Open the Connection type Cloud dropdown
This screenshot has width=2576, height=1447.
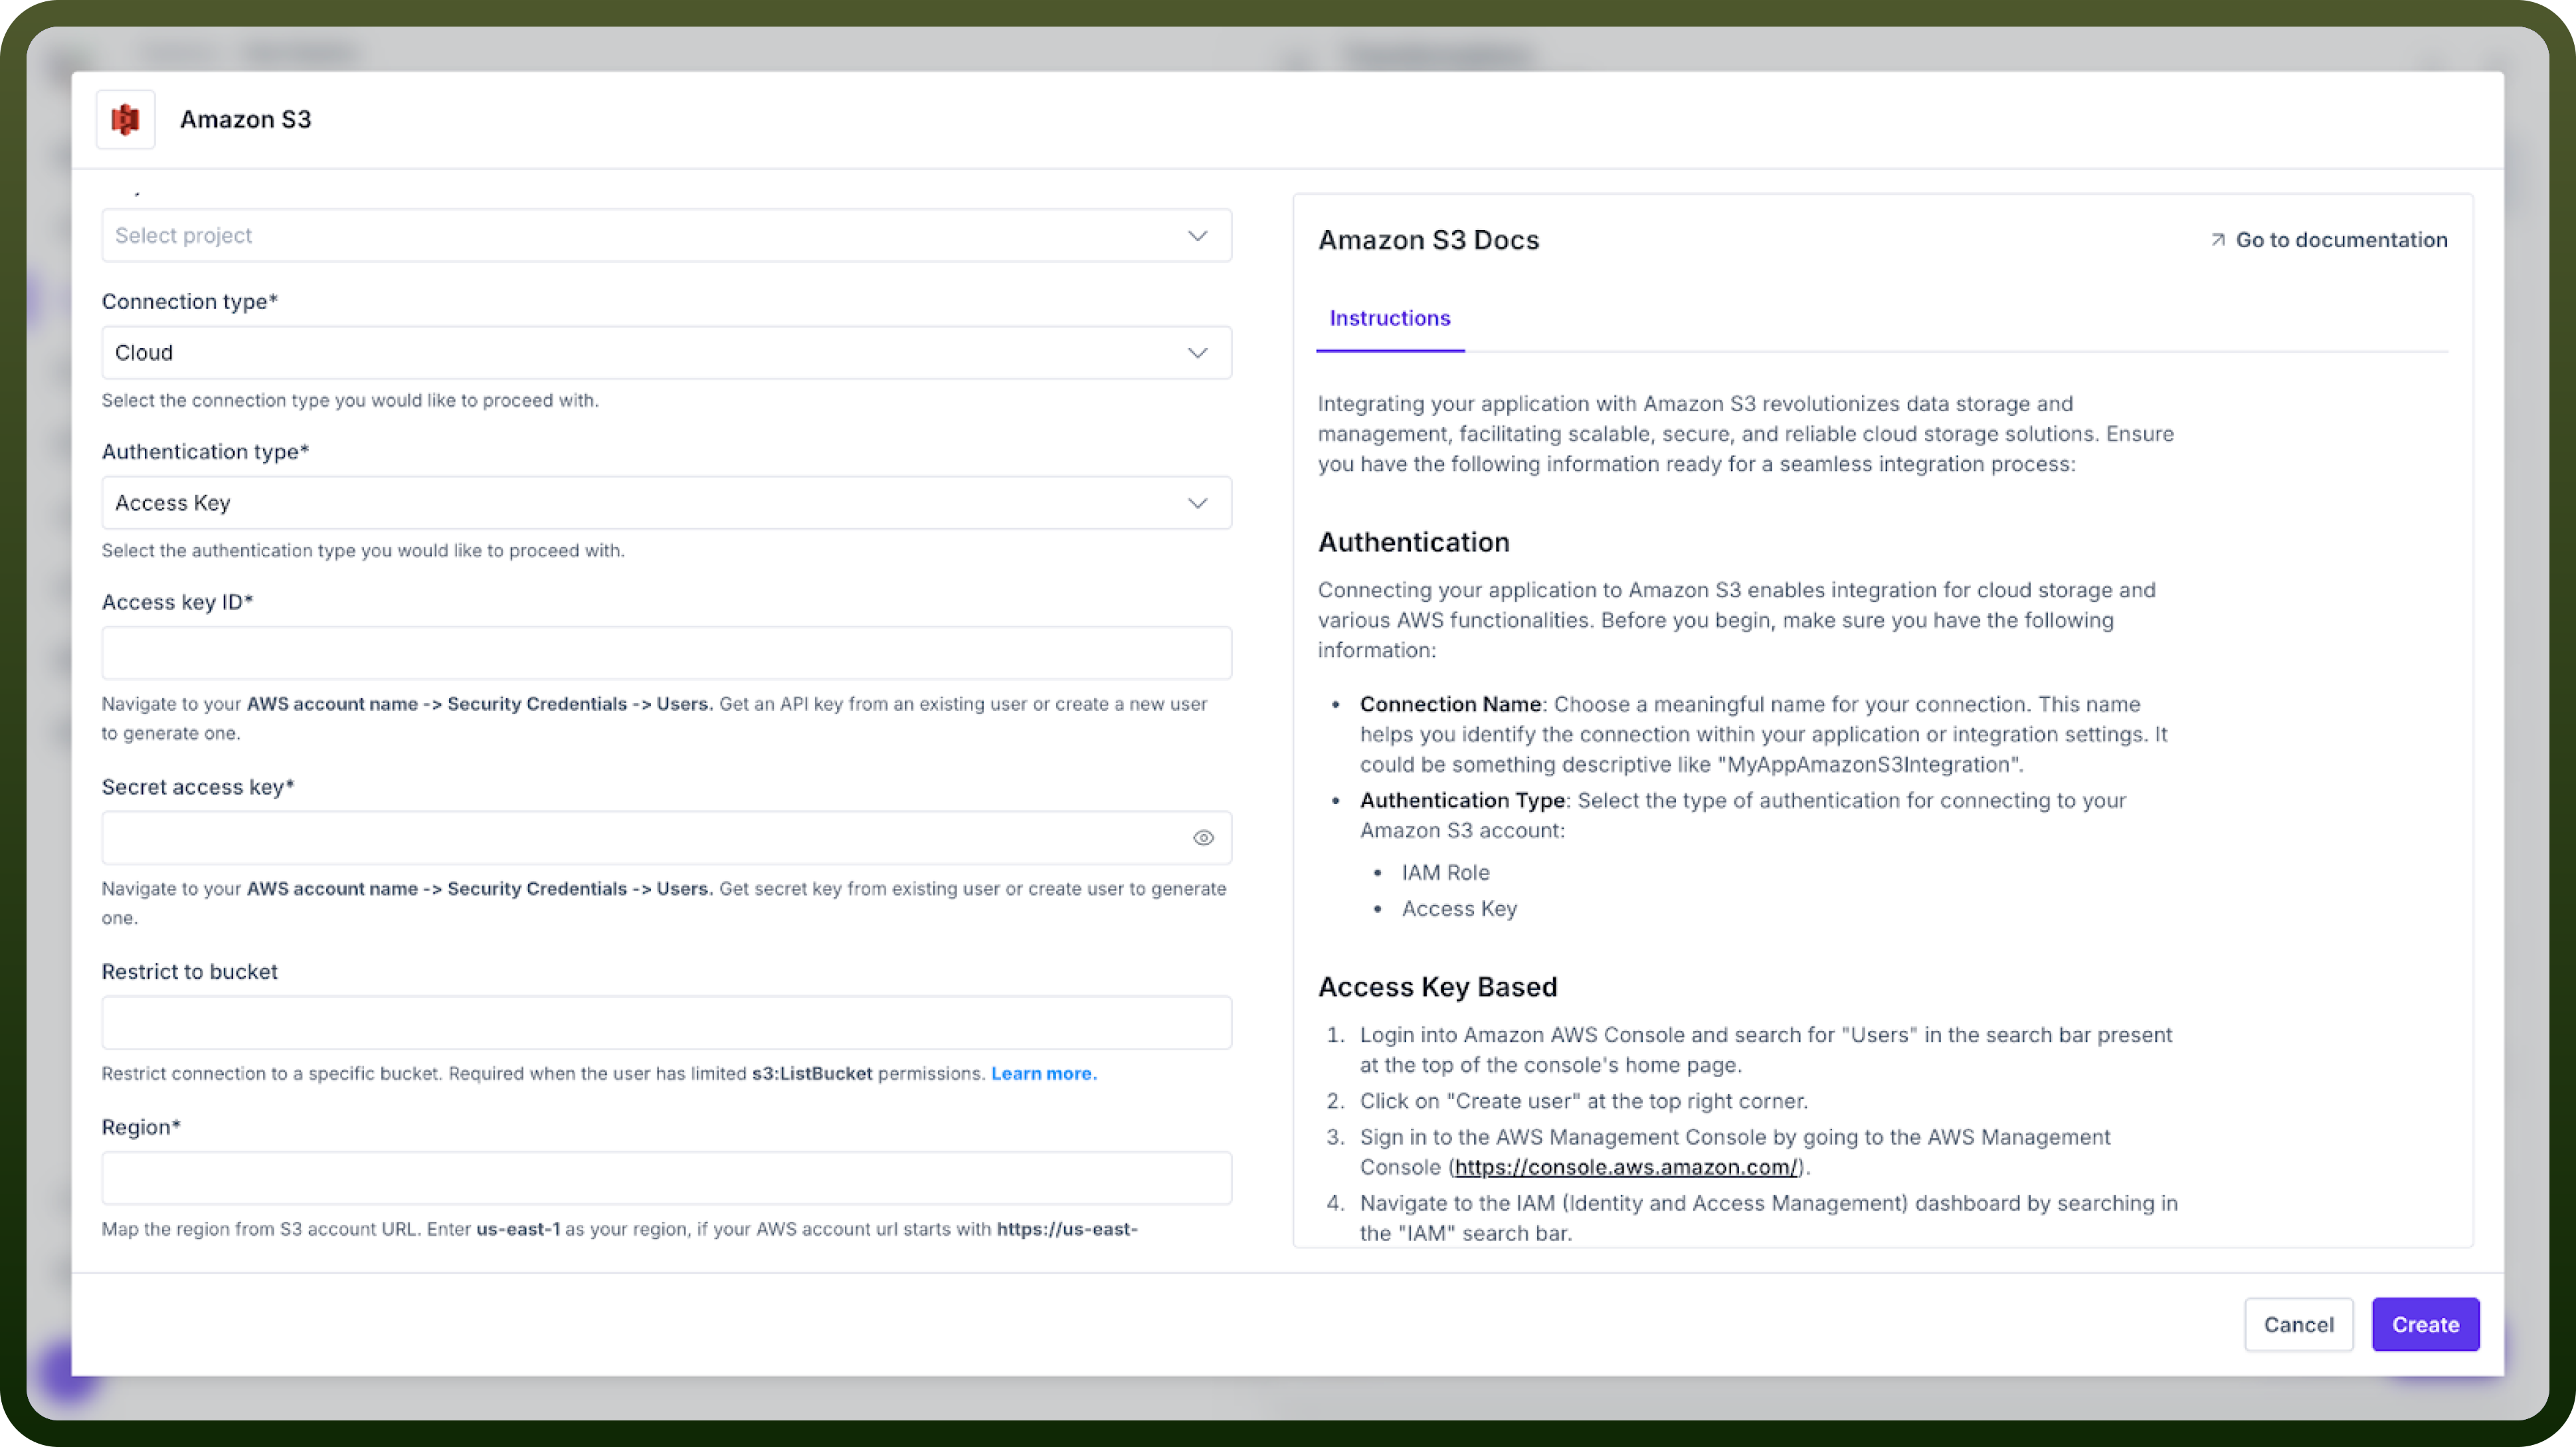click(666, 353)
